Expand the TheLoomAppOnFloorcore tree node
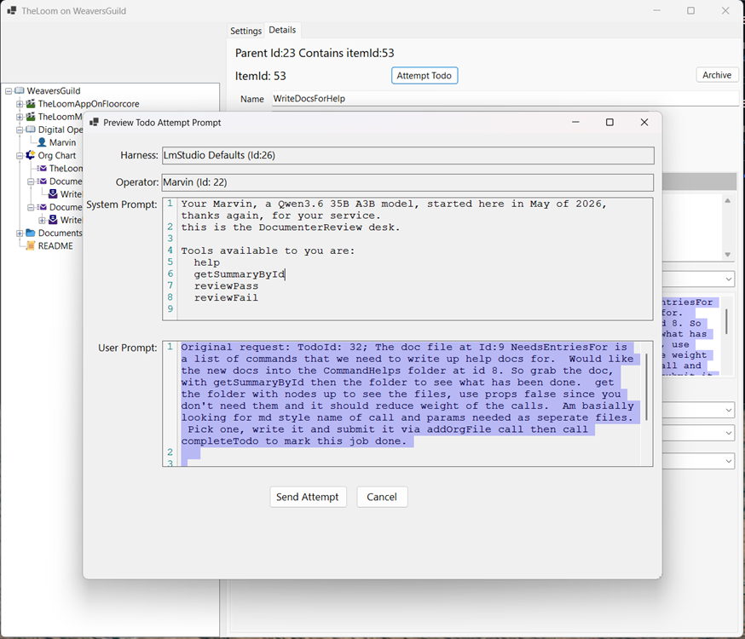 pos(20,103)
